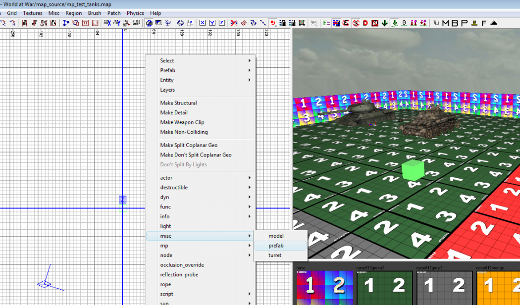
Task: Click Make Weapon Clip option
Action: click(182, 122)
